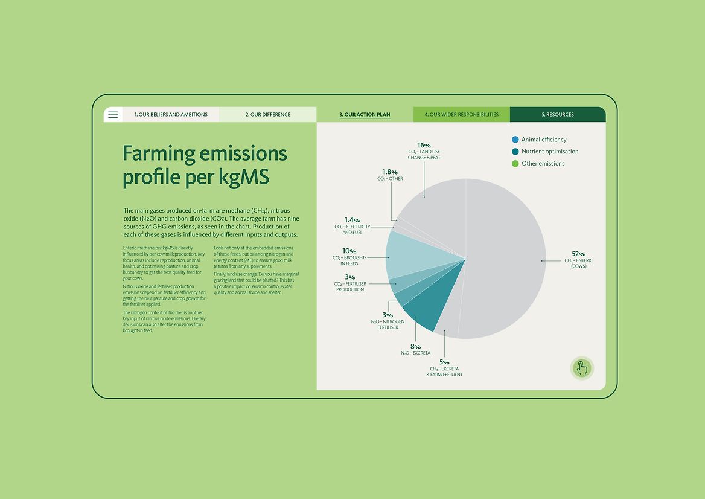This screenshot has height=499, width=705.
Task: Click the Animal efficiency blue legend dot
Action: coord(515,140)
